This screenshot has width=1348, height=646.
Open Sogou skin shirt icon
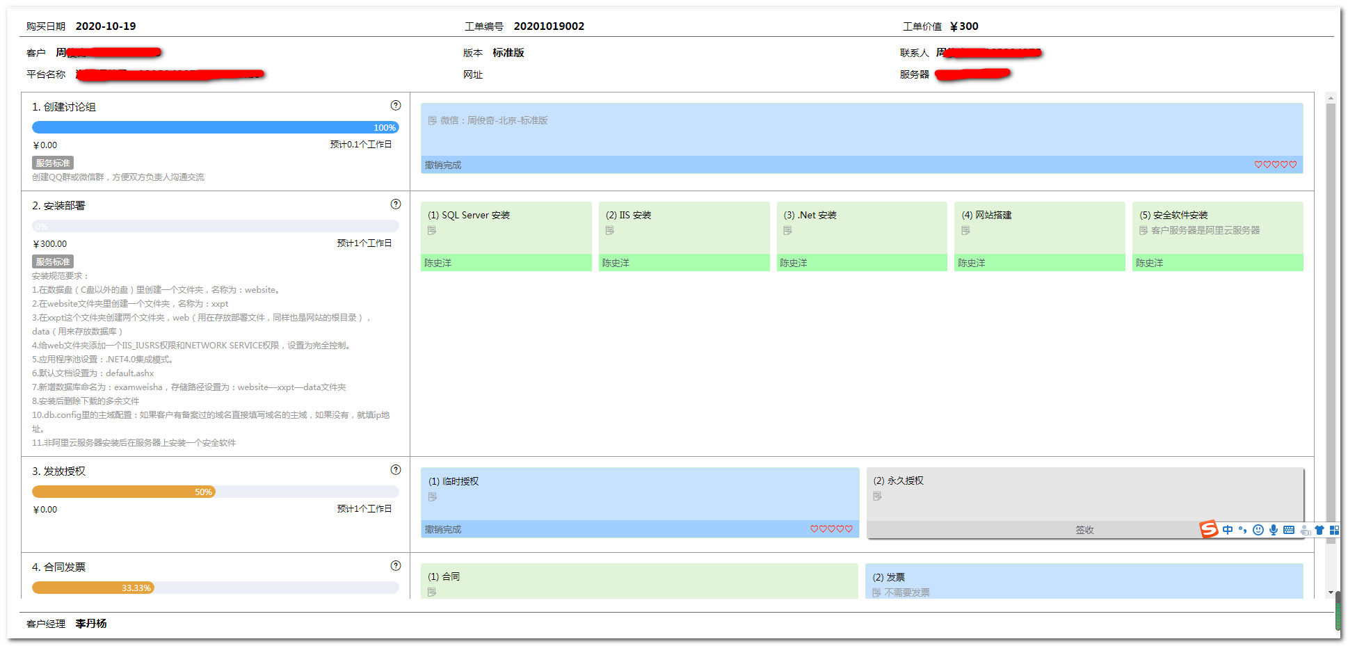click(x=1319, y=530)
